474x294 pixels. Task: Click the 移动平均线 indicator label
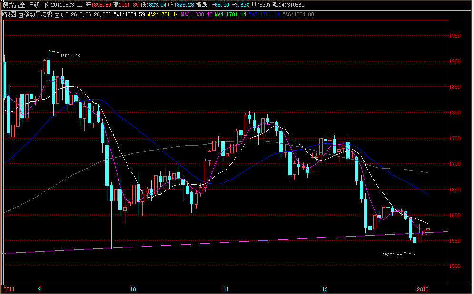pos(38,15)
